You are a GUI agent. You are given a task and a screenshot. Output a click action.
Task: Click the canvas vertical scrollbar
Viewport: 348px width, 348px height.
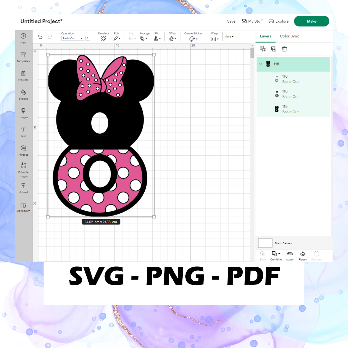point(252,53)
